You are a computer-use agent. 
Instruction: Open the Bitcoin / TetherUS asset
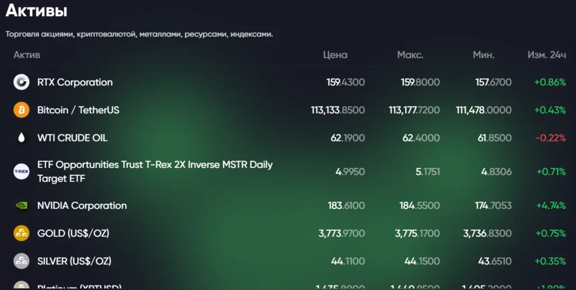(x=78, y=110)
